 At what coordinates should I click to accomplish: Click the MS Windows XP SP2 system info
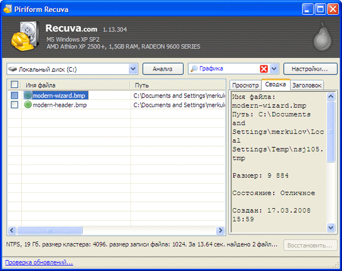(x=73, y=39)
